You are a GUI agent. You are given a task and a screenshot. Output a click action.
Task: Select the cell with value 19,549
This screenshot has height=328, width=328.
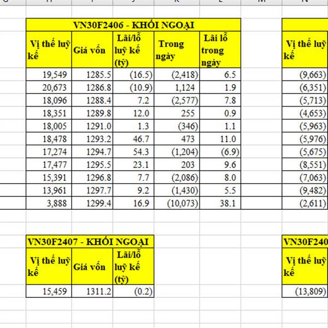pyautogui.click(x=49, y=74)
